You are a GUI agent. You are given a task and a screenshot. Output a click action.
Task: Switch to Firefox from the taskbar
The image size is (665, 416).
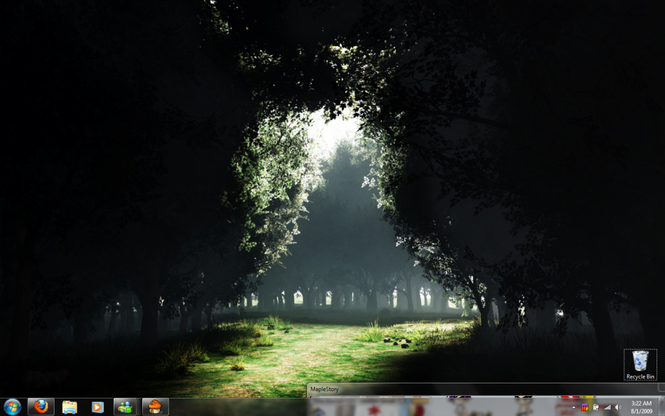point(41,407)
